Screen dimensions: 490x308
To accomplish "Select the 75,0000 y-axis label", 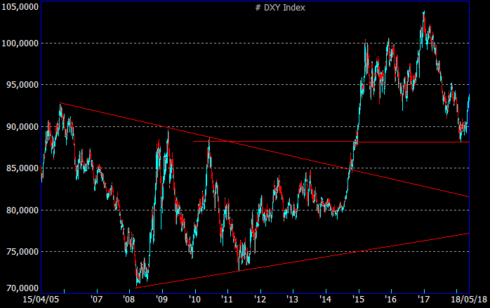I will point(22,251).
